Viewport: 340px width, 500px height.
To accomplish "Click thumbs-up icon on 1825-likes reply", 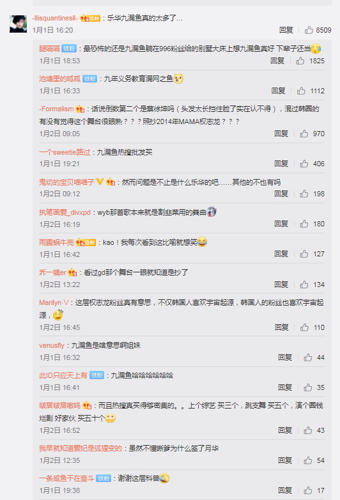I will pyautogui.click(x=300, y=61).
